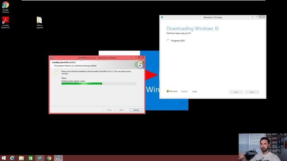Open the Legal link in Windows 10 Setup

click(194, 91)
